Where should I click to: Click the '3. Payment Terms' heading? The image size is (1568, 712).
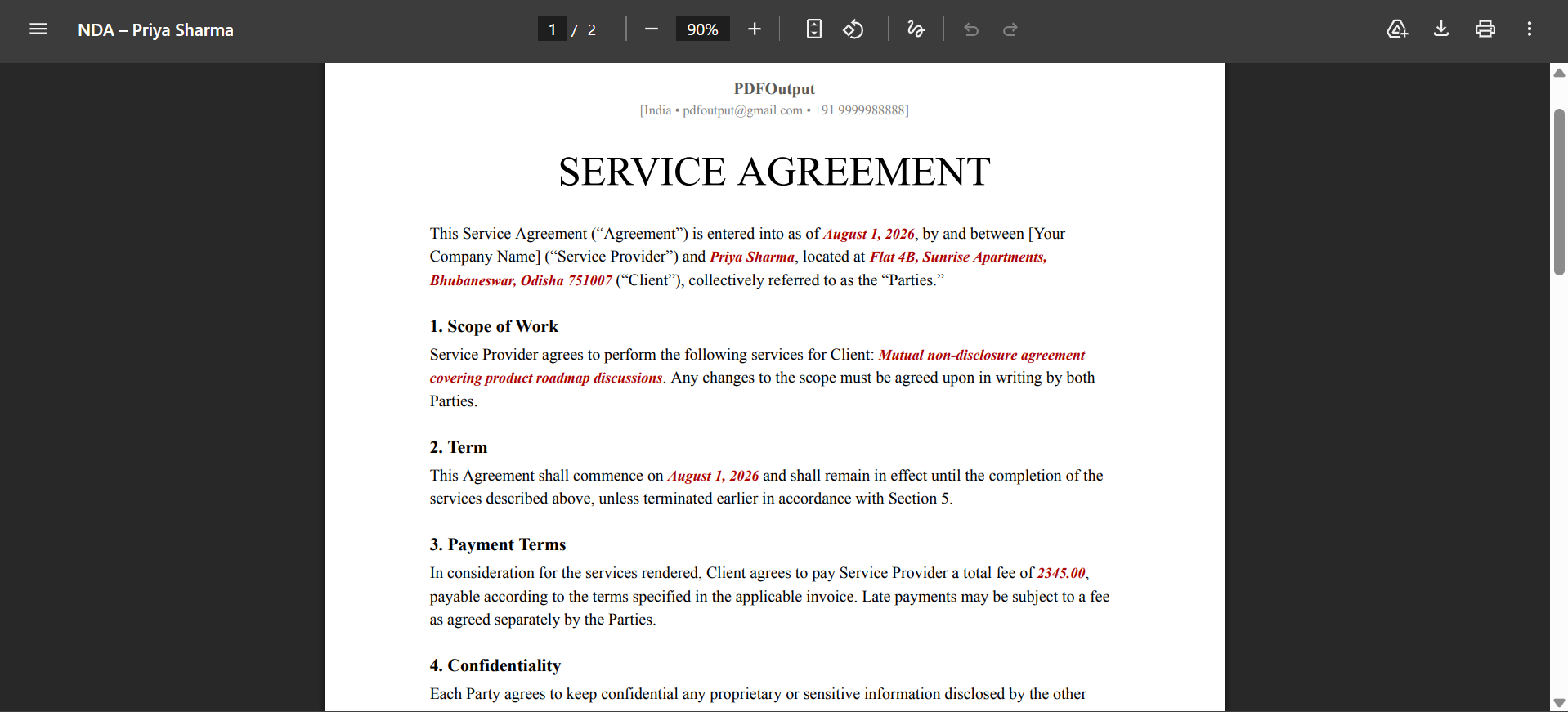point(498,544)
